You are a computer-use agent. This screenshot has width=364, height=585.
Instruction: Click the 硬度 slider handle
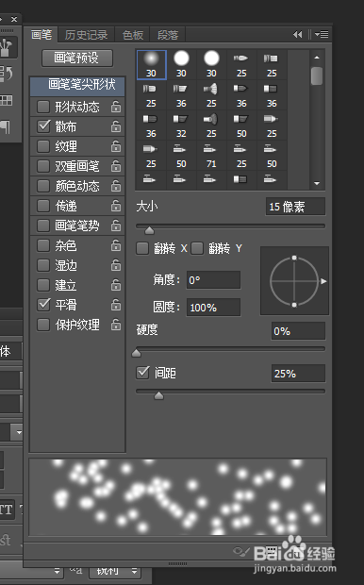tap(137, 353)
